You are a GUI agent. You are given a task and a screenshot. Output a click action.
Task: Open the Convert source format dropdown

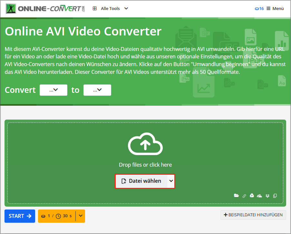tap(53, 90)
